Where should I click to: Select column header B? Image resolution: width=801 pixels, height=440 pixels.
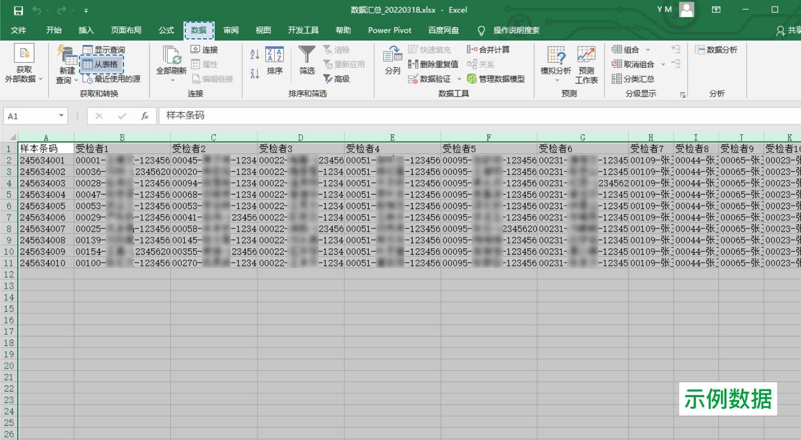pos(122,137)
